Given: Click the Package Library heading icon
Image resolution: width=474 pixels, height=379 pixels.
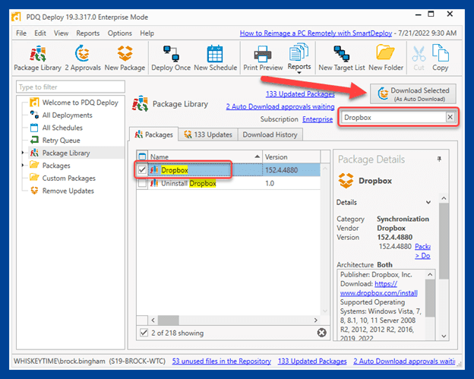Looking at the screenshot, I should 140,103.
